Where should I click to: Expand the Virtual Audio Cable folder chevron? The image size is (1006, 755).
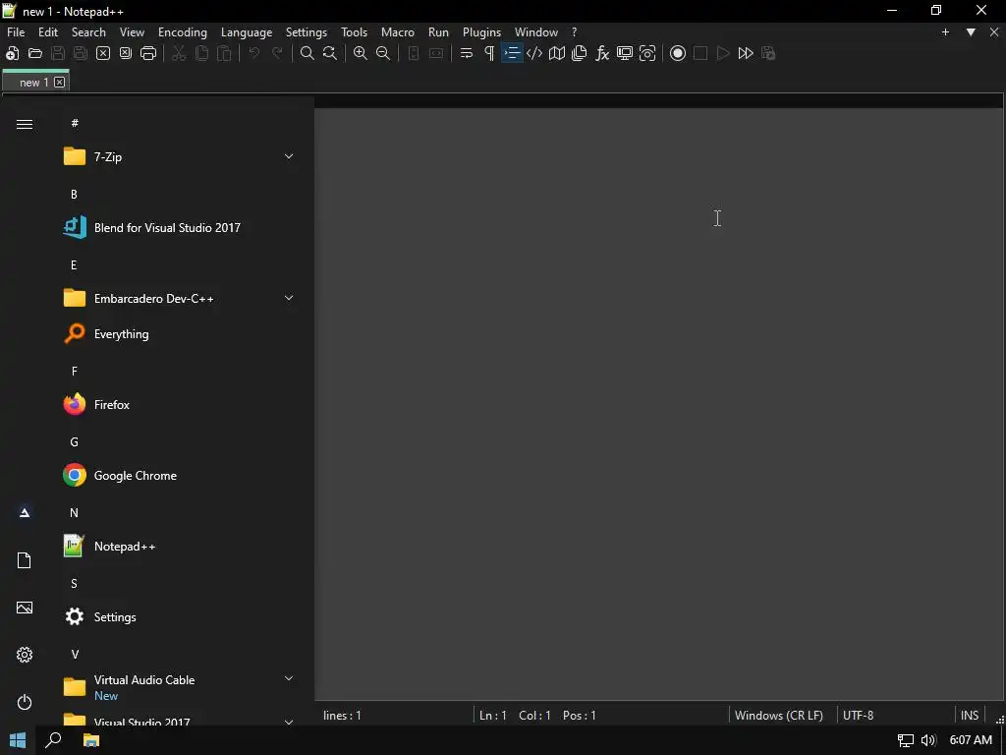pos(289,678)
